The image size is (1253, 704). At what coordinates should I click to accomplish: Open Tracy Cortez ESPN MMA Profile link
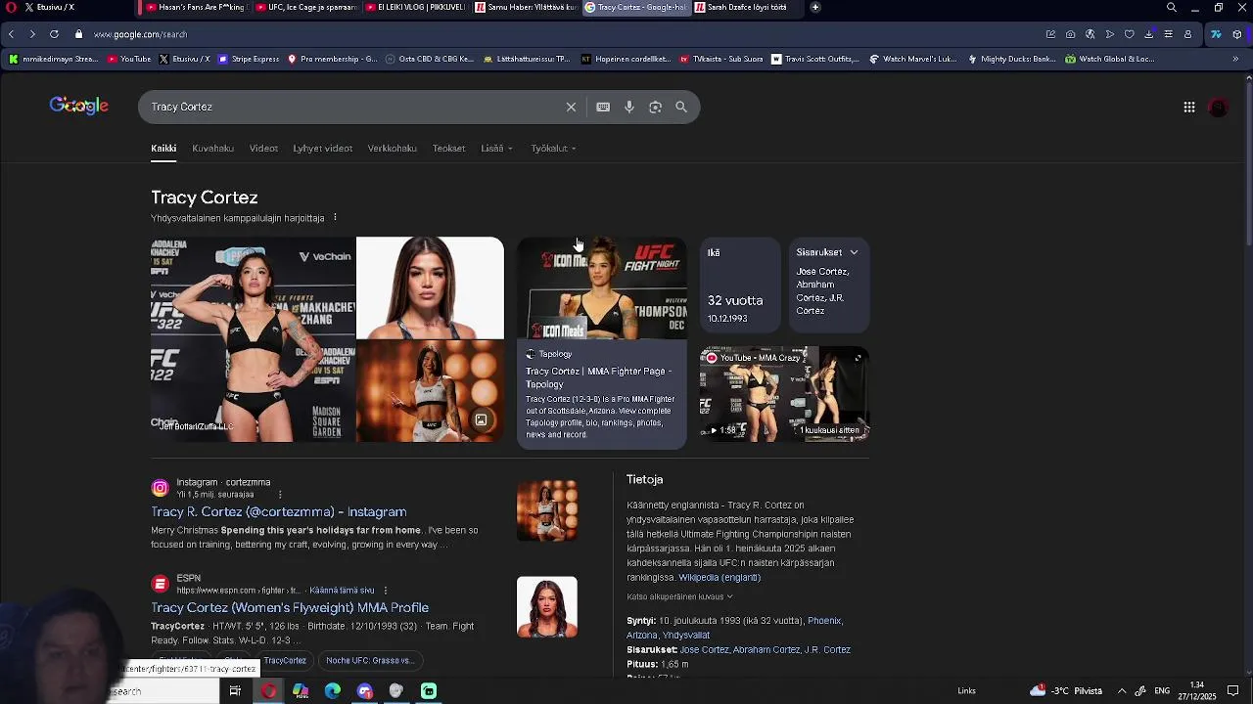coord(290,608)
